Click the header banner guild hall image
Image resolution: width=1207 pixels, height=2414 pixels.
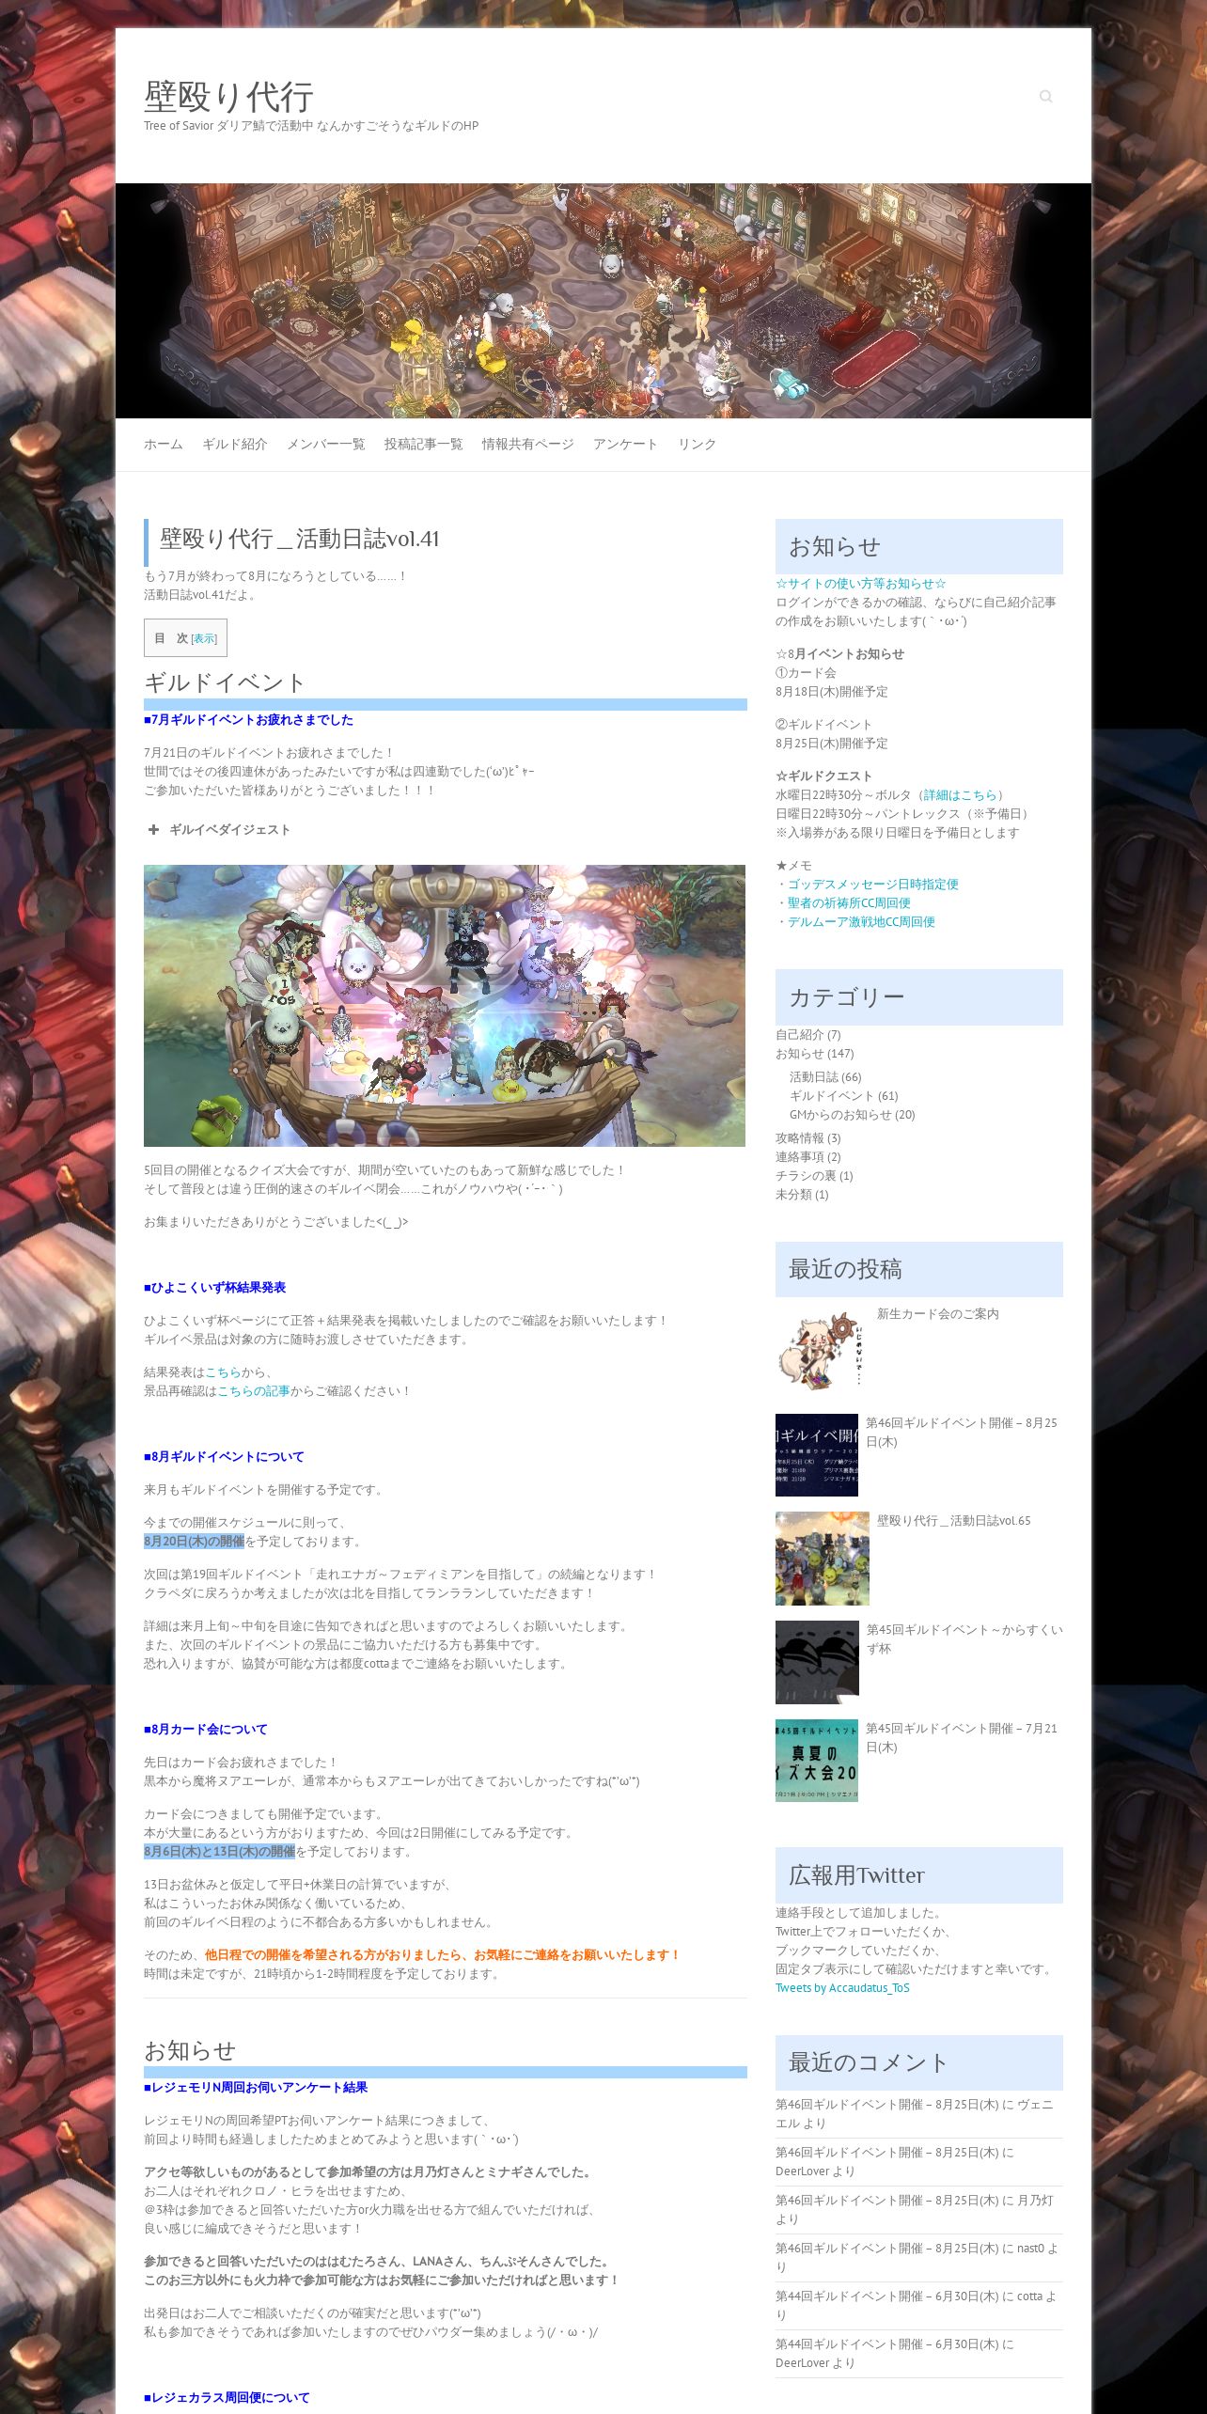(x=603, y=301)
